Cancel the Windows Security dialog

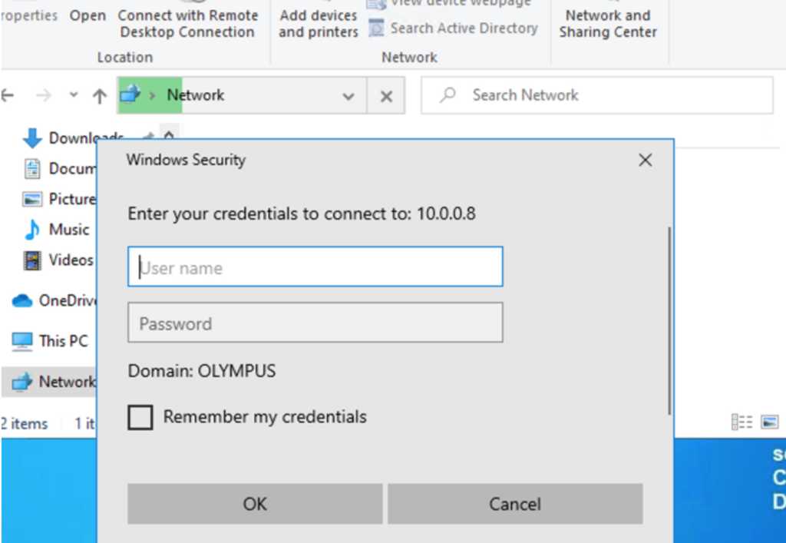point(514,504)
